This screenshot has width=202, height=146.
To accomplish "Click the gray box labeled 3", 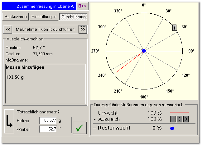I will point(186,119).
